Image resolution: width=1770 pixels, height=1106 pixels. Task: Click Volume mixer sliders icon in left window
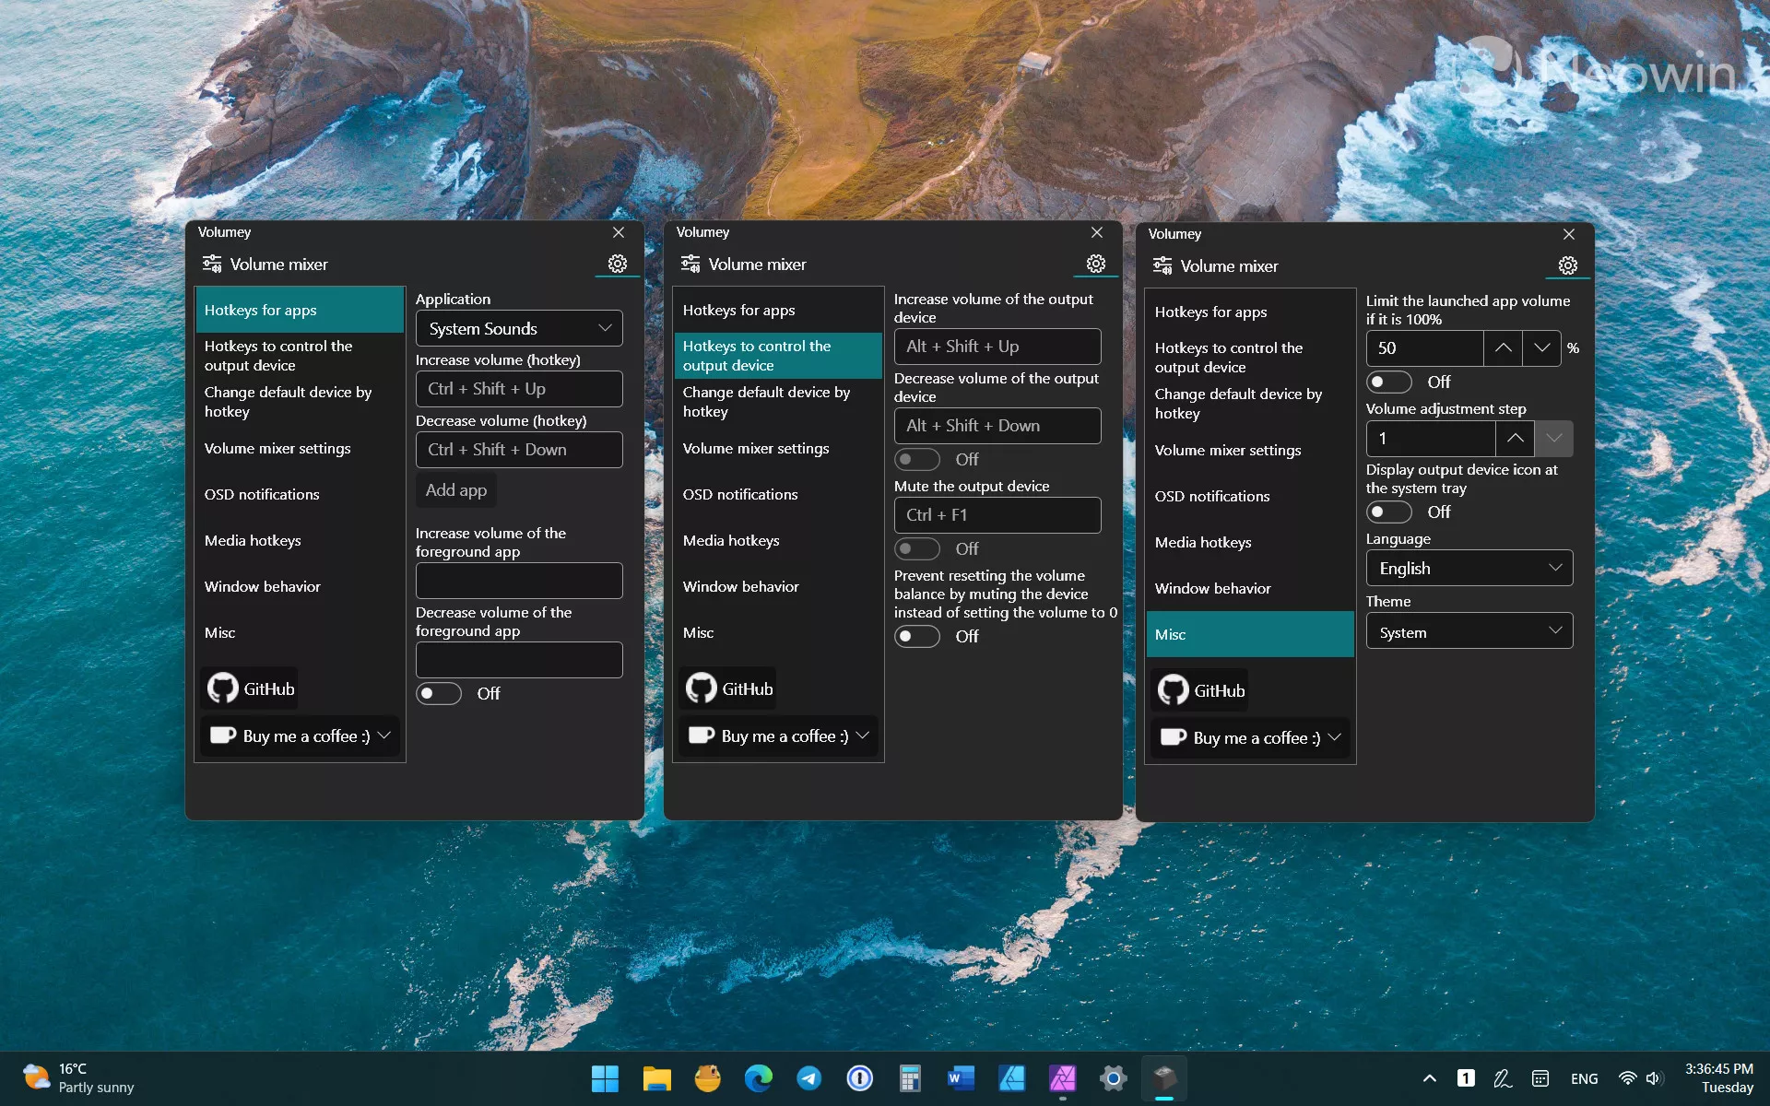click(212, 265)
